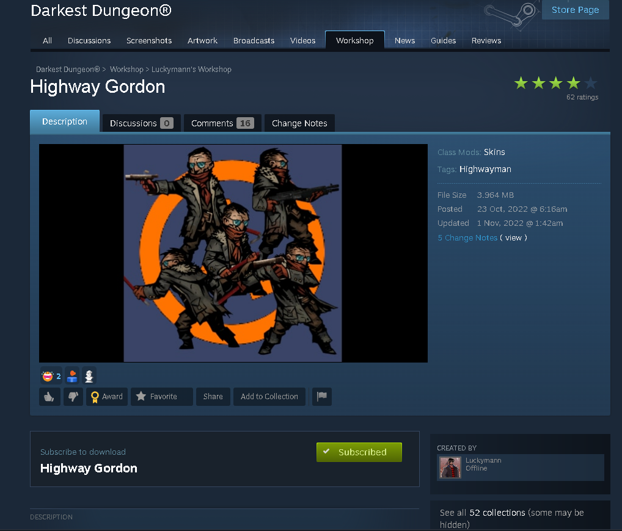
Task: Open the 5 Change Notes link
Action: (467, 238)
